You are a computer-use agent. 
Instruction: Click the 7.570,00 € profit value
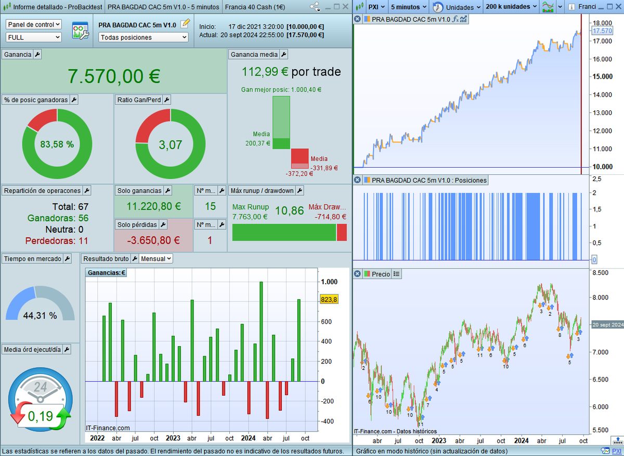[114, 76]
